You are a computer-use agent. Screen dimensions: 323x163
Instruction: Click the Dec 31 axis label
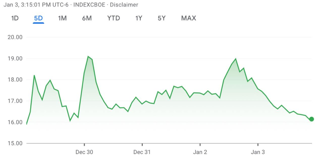click(142, 152)
